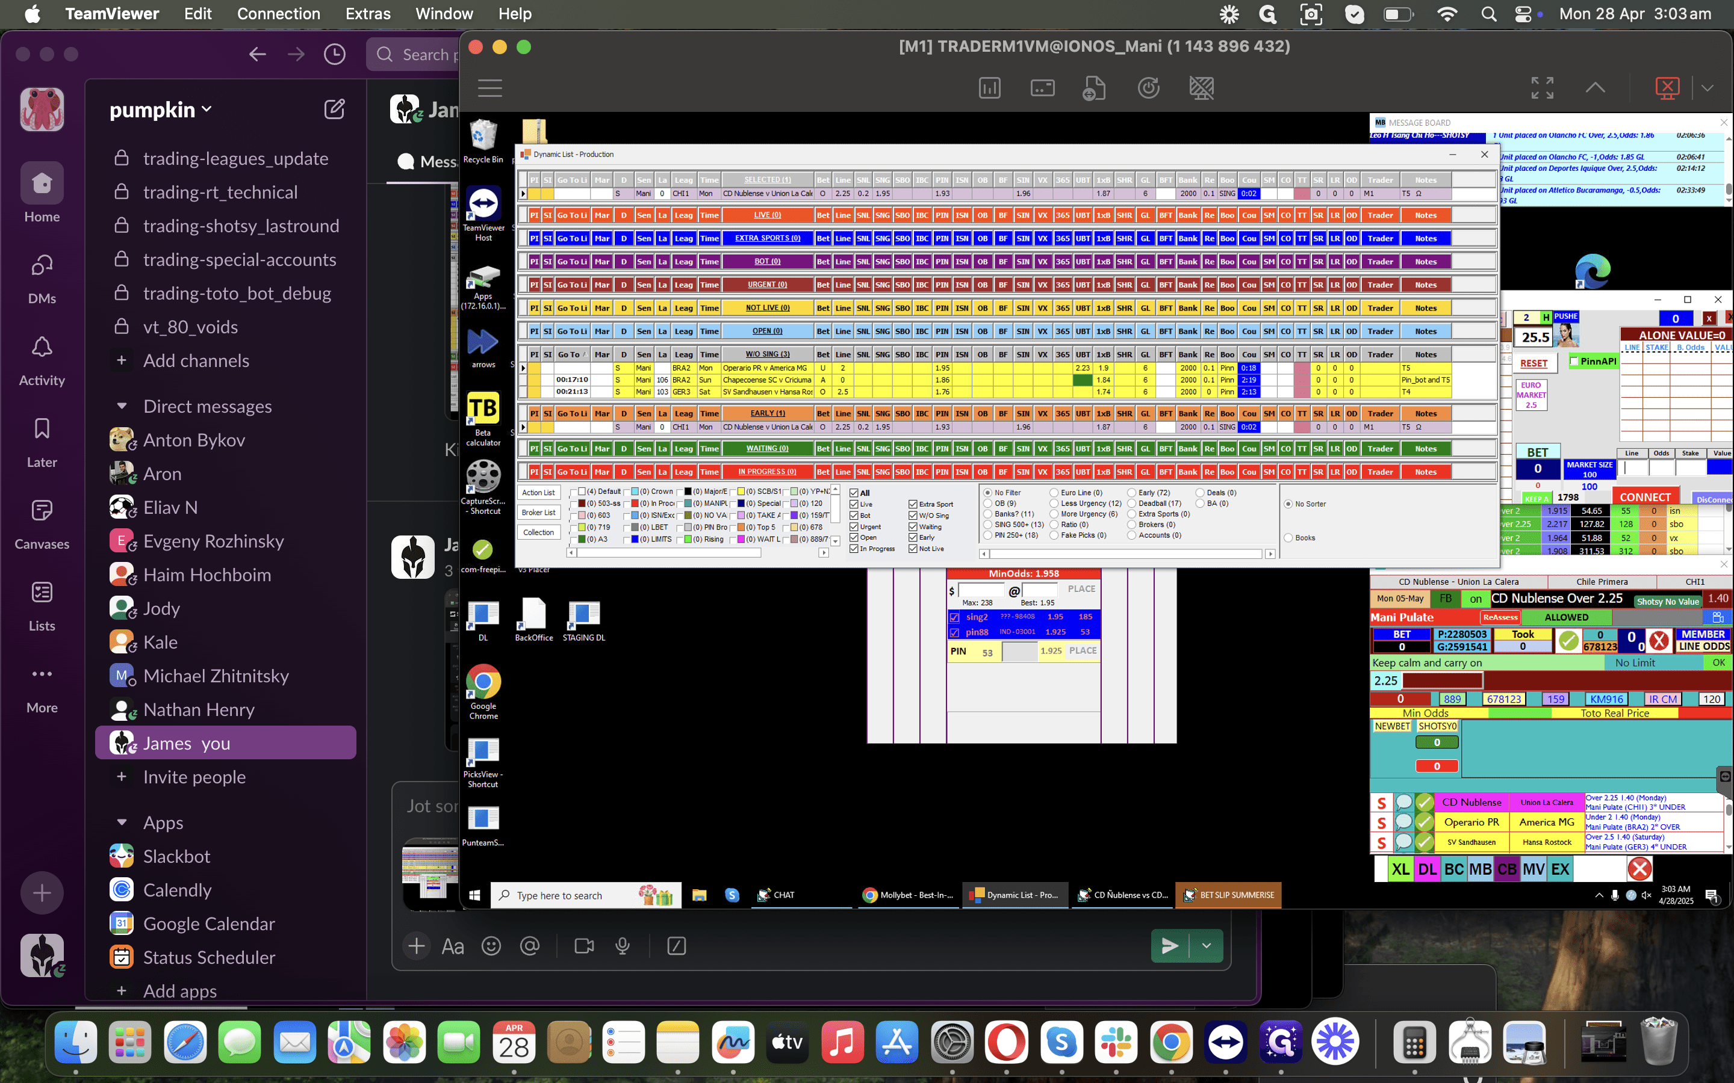Open the Connection menu in menu bar

[x=279, y=14]
